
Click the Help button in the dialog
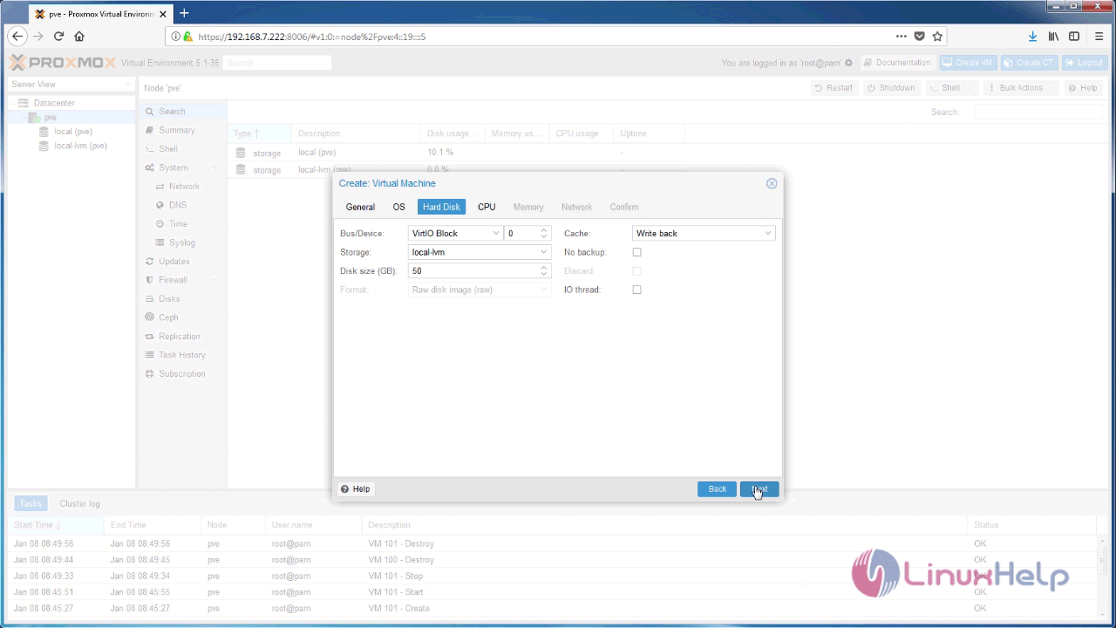356,489
